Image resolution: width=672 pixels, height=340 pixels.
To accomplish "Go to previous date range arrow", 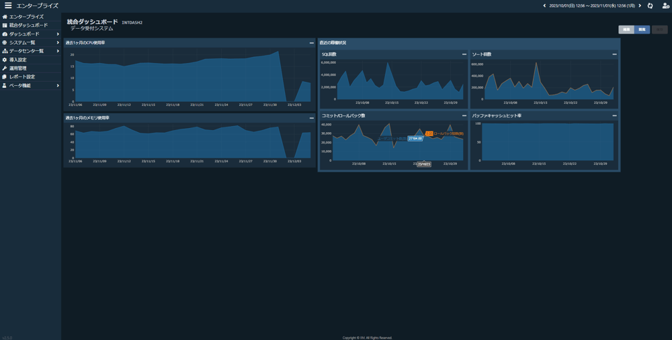I will [545, 5].
